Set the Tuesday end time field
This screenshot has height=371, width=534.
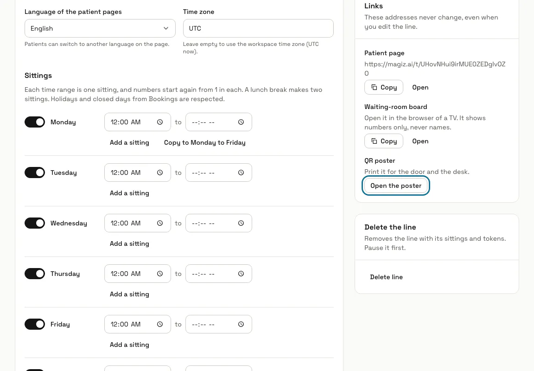219,173
